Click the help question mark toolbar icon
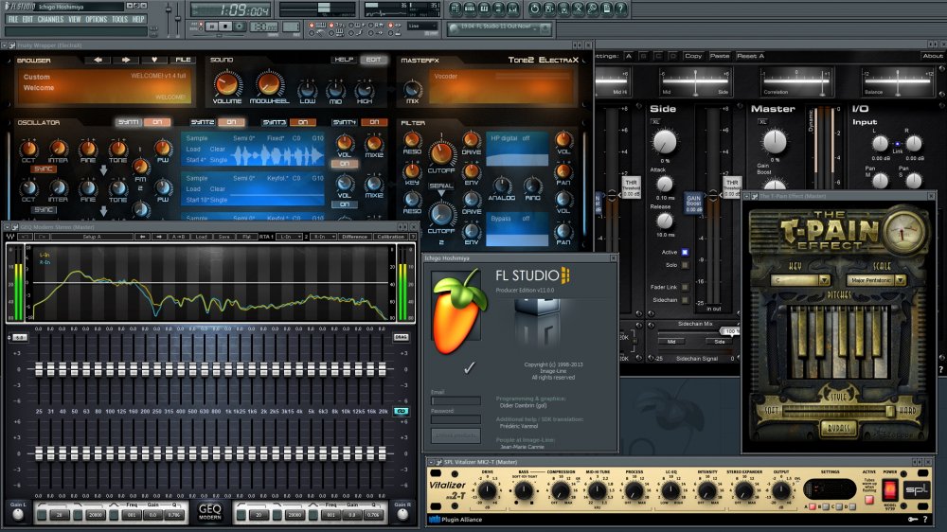 [x=620, y=9]
